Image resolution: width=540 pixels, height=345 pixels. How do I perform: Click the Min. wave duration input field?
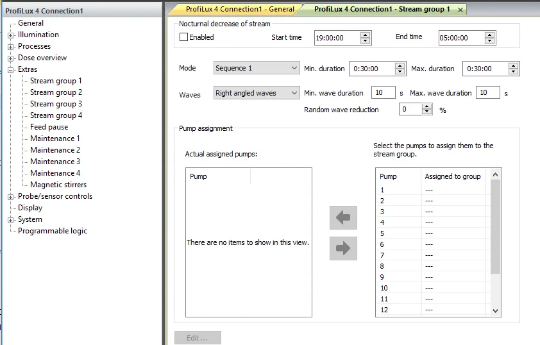384,92
